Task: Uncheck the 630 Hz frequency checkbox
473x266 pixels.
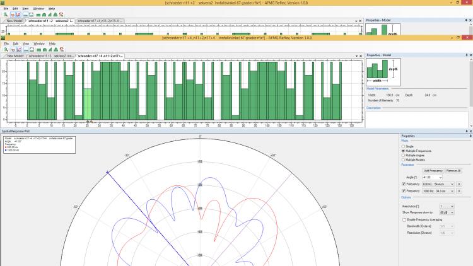Action: 404,183
